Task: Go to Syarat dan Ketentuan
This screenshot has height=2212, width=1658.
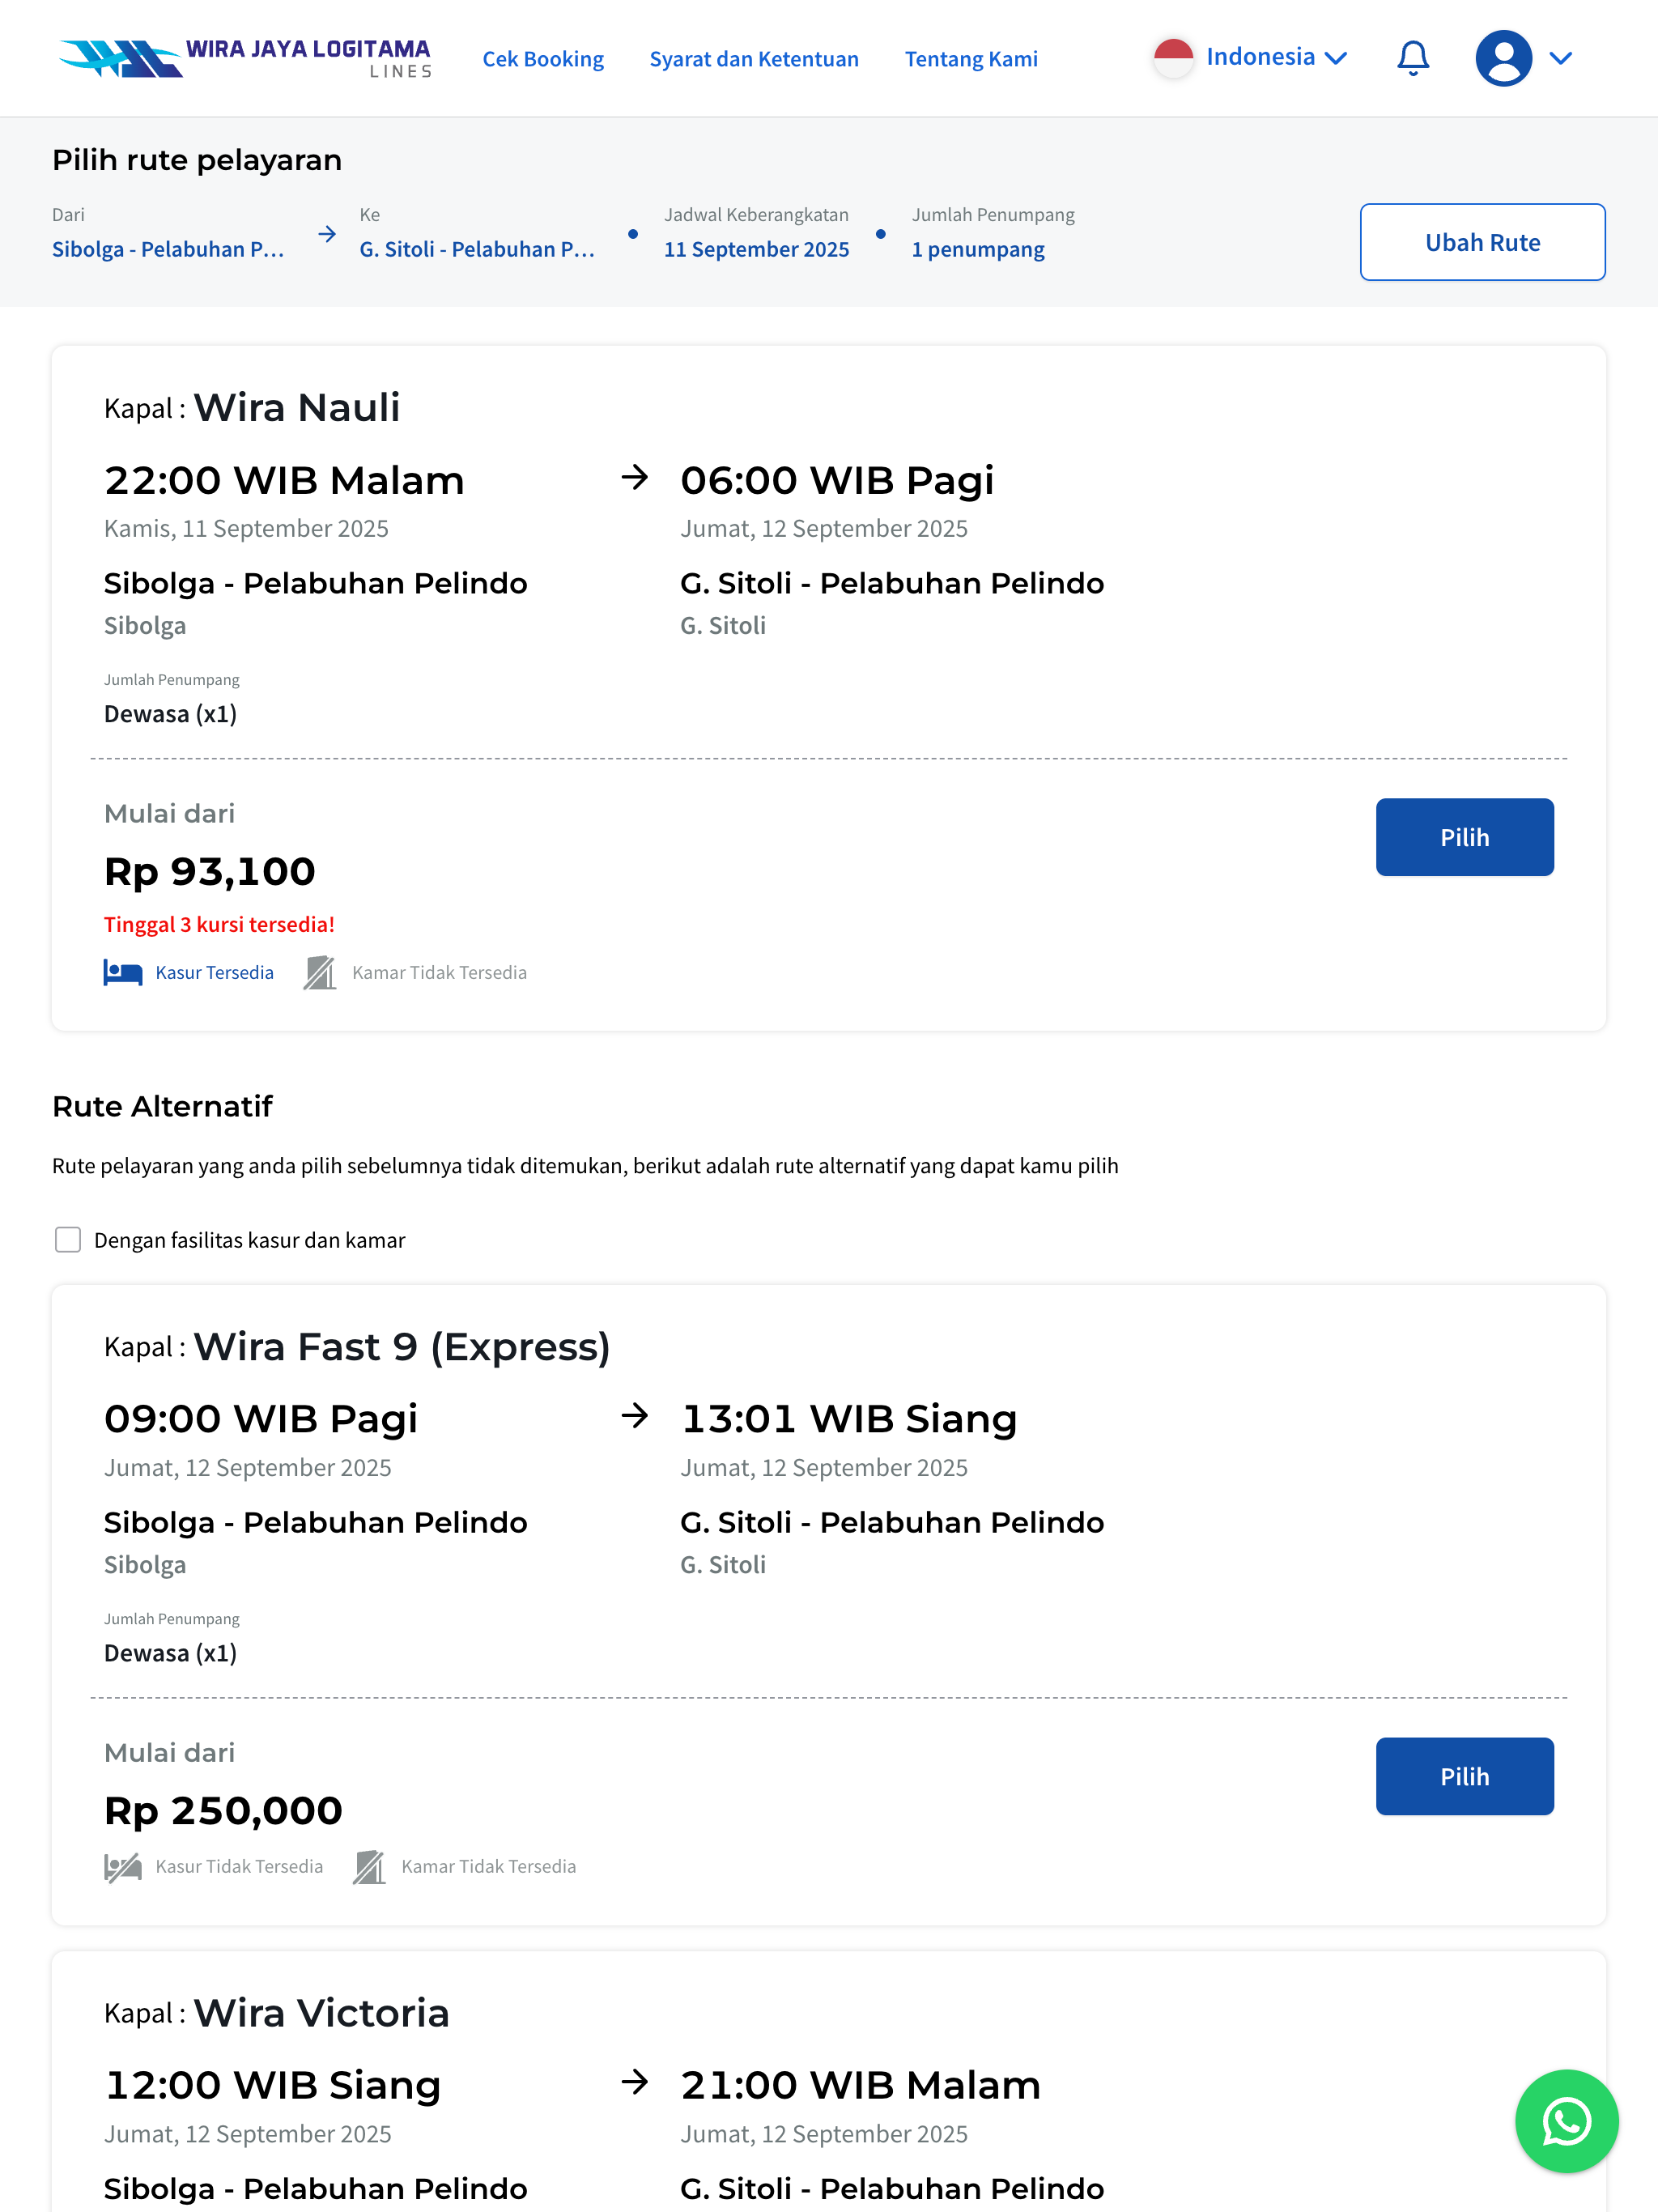Action: pos(754,59)
